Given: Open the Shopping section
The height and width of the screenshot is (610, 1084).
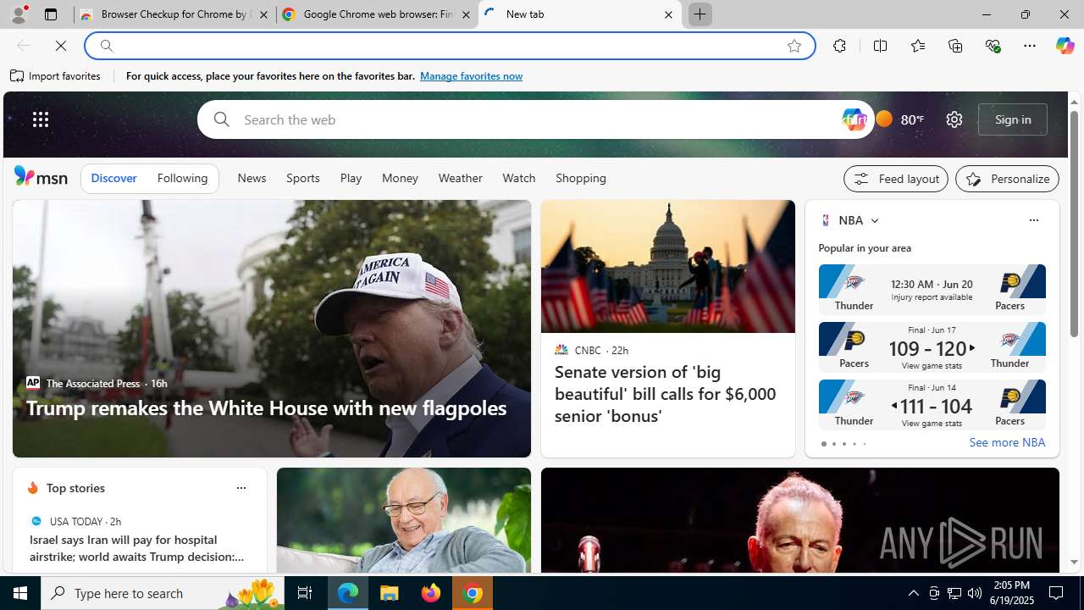Looking at the screenshot, I should (581, 178).
